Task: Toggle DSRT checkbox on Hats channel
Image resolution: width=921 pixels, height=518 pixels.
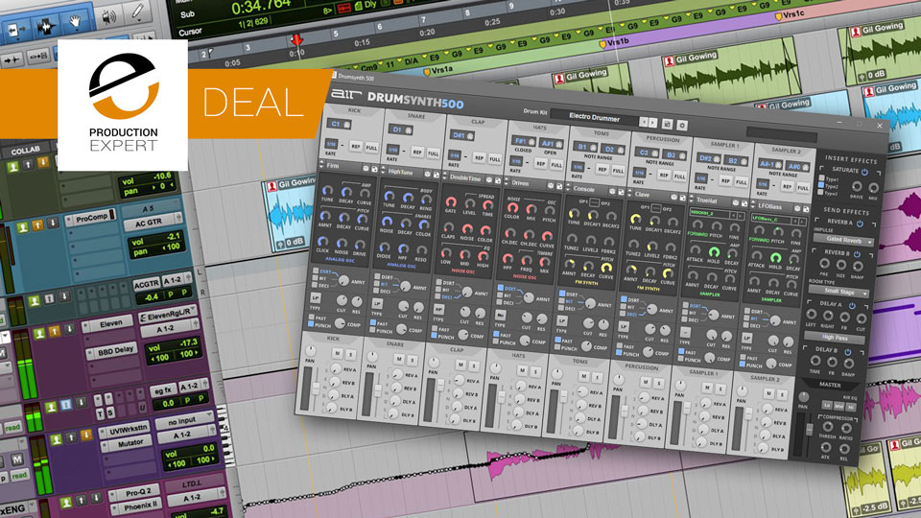Action: coord(501,288)
